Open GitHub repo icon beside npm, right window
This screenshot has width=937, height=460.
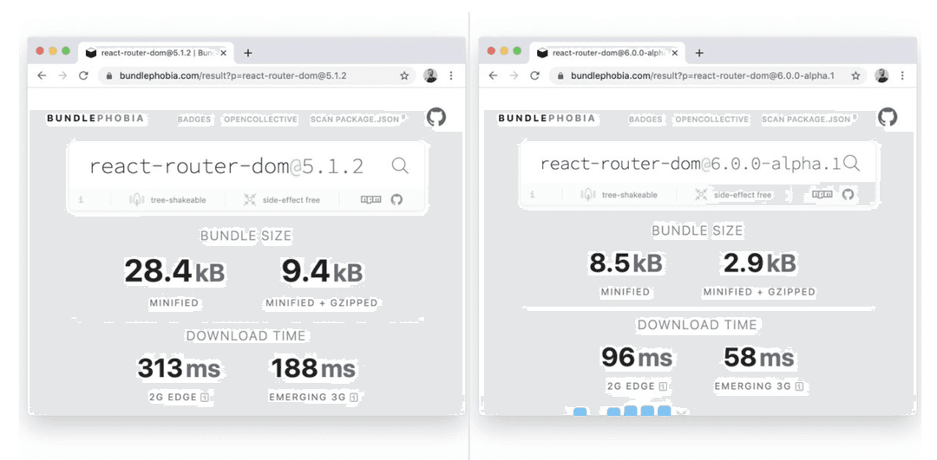(x=848, y=194)
